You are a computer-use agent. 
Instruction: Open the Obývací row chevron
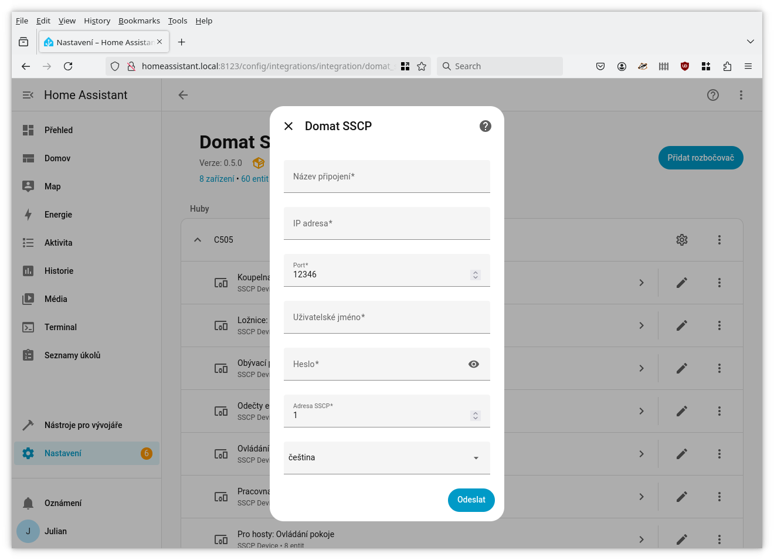coord(641,368)
